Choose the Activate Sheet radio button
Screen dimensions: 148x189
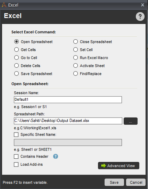[75, 65]
